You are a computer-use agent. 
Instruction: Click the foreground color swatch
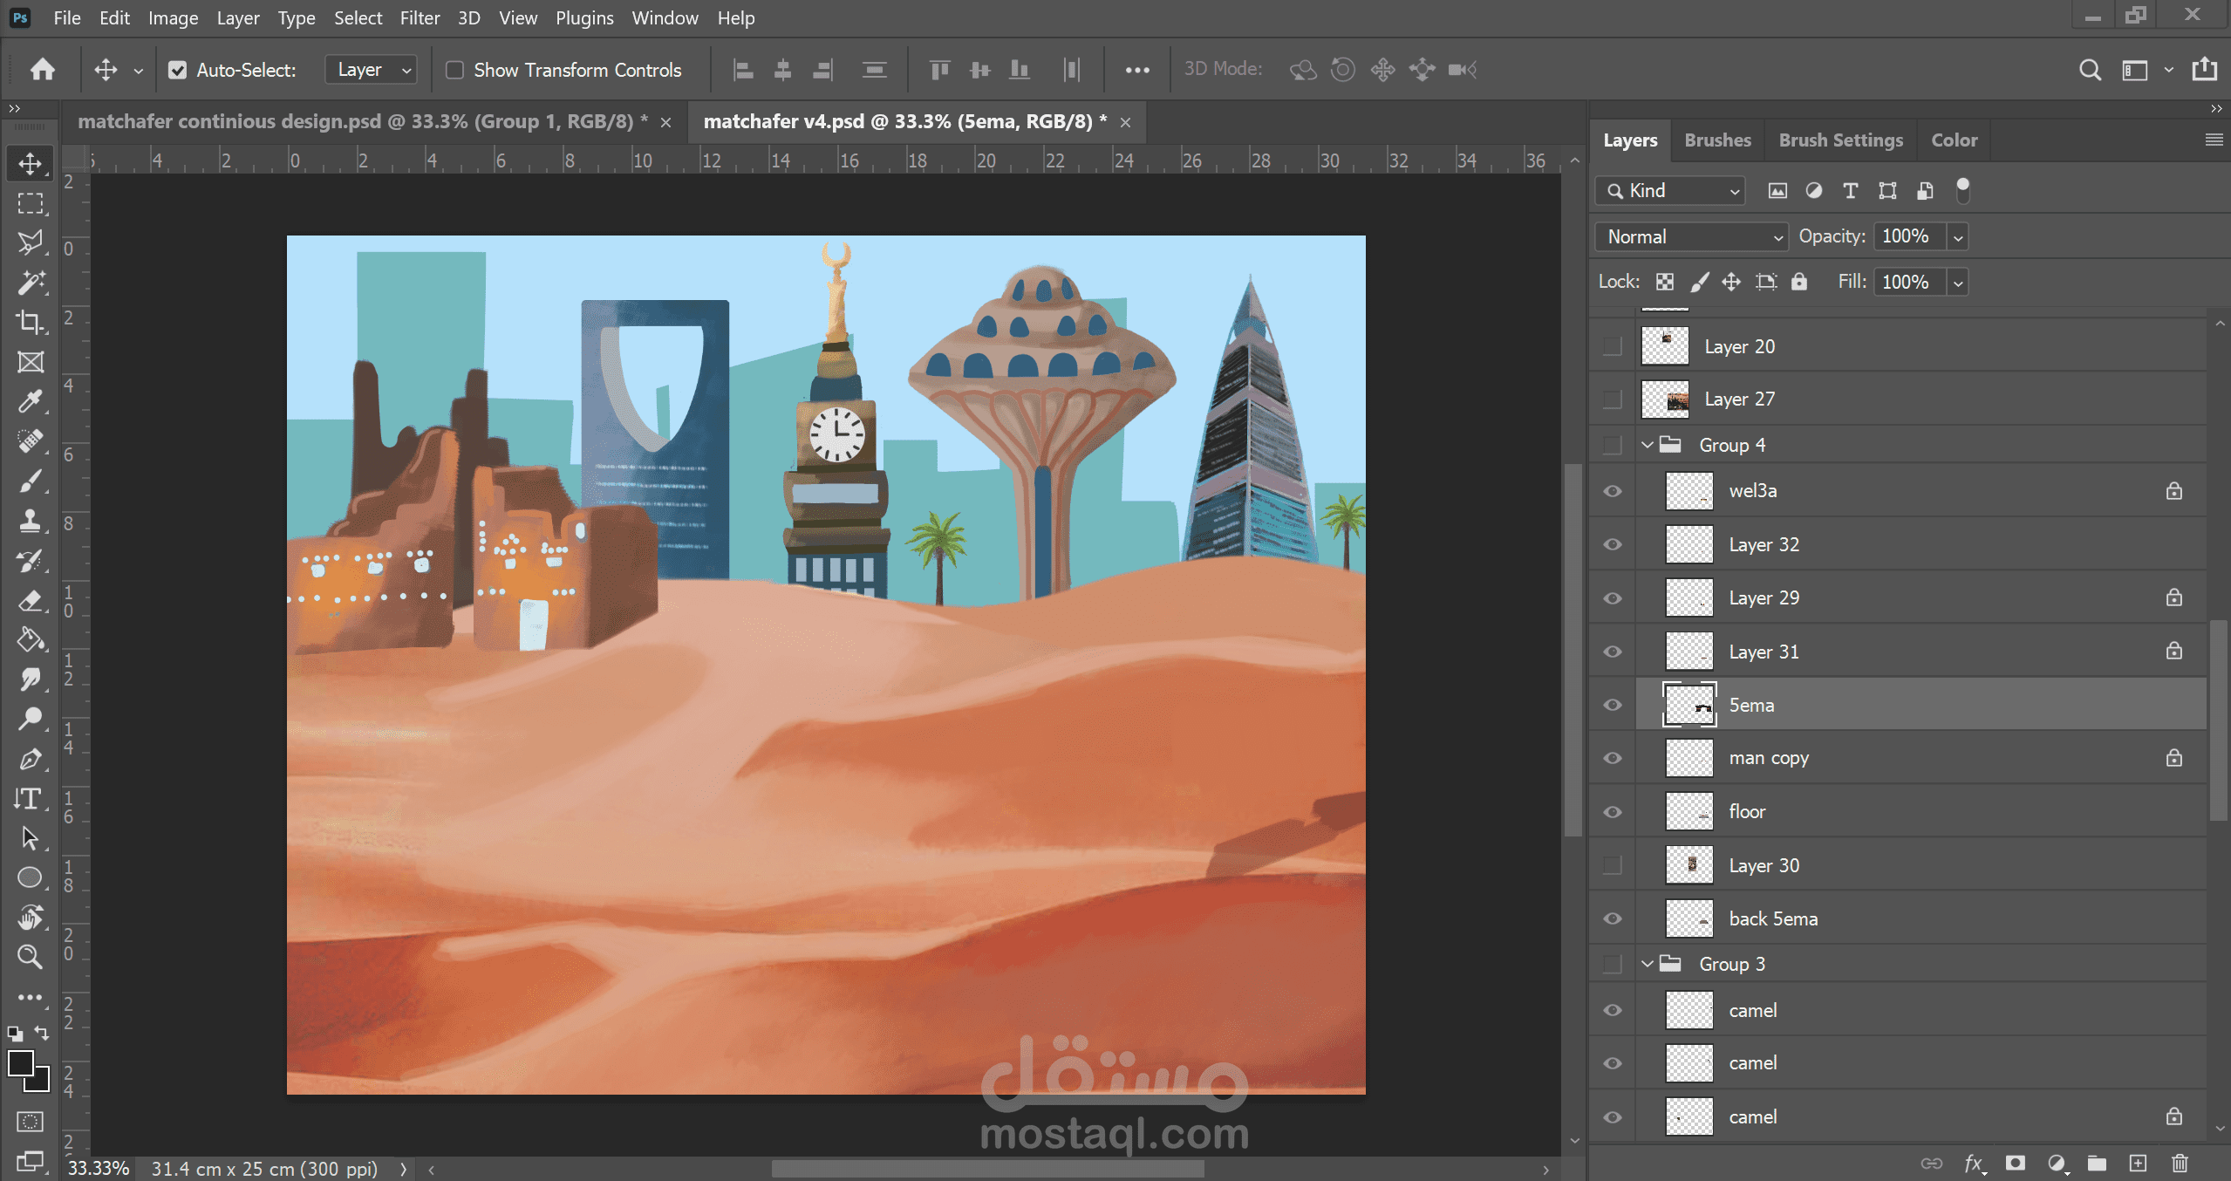click(x=20, y=1063)
